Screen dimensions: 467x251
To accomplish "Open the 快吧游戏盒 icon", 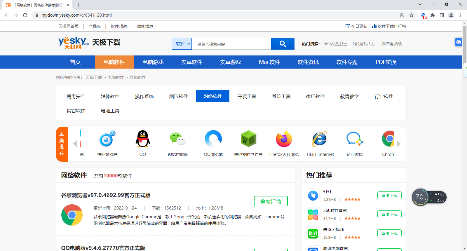I will click(x=107, y=139).
